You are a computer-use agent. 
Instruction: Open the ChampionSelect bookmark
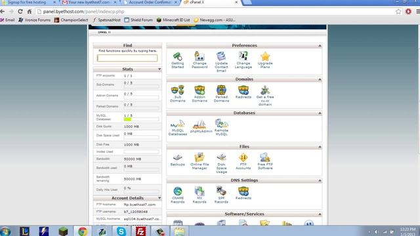[x=71, y=20]
